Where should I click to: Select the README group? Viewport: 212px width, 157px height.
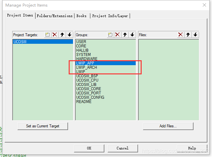coord(106,102)
